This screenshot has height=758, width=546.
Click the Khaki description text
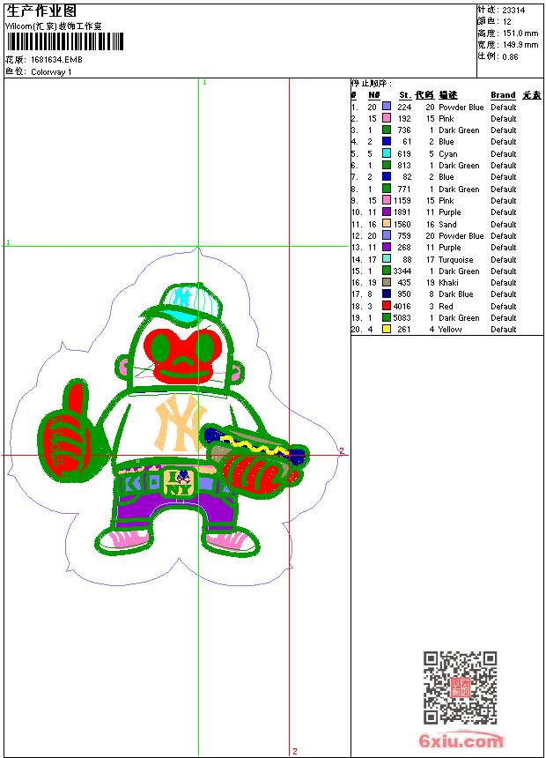pos(448,282)
